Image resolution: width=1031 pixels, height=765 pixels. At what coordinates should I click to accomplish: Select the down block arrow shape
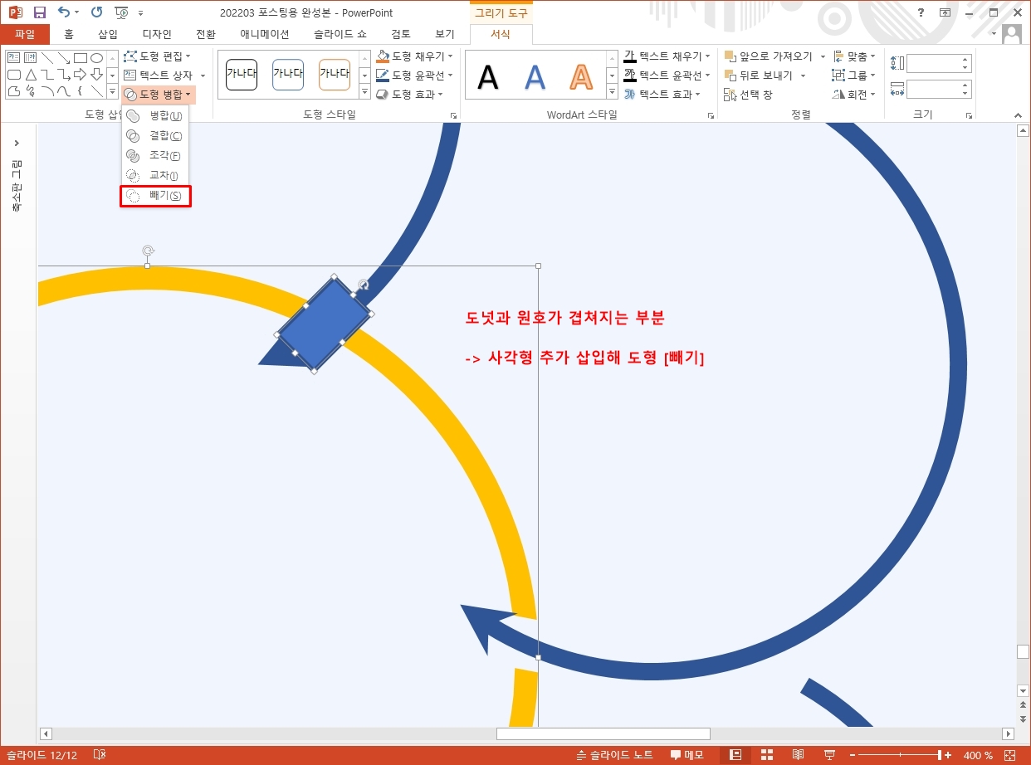96,75
